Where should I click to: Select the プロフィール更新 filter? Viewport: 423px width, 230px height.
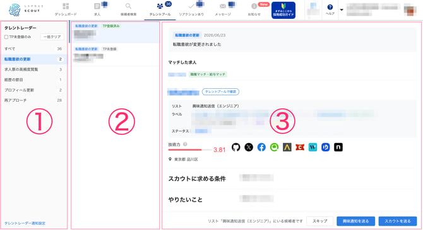pos(33,90)
